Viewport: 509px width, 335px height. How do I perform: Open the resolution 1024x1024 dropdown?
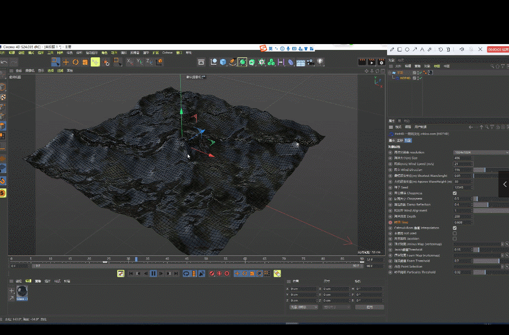480,152
